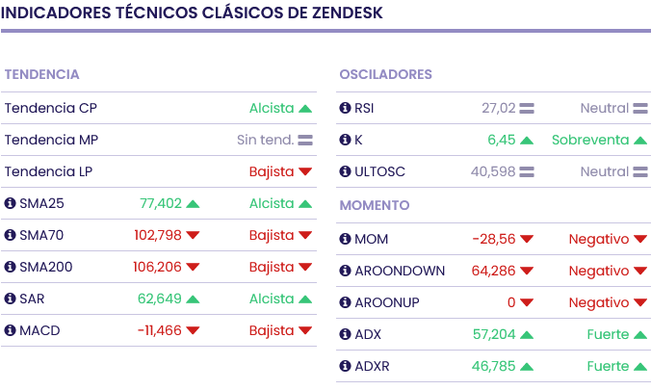Open the info icon beside K oscillator
This screenshot has height=390, width=651.
click(346, 141)
